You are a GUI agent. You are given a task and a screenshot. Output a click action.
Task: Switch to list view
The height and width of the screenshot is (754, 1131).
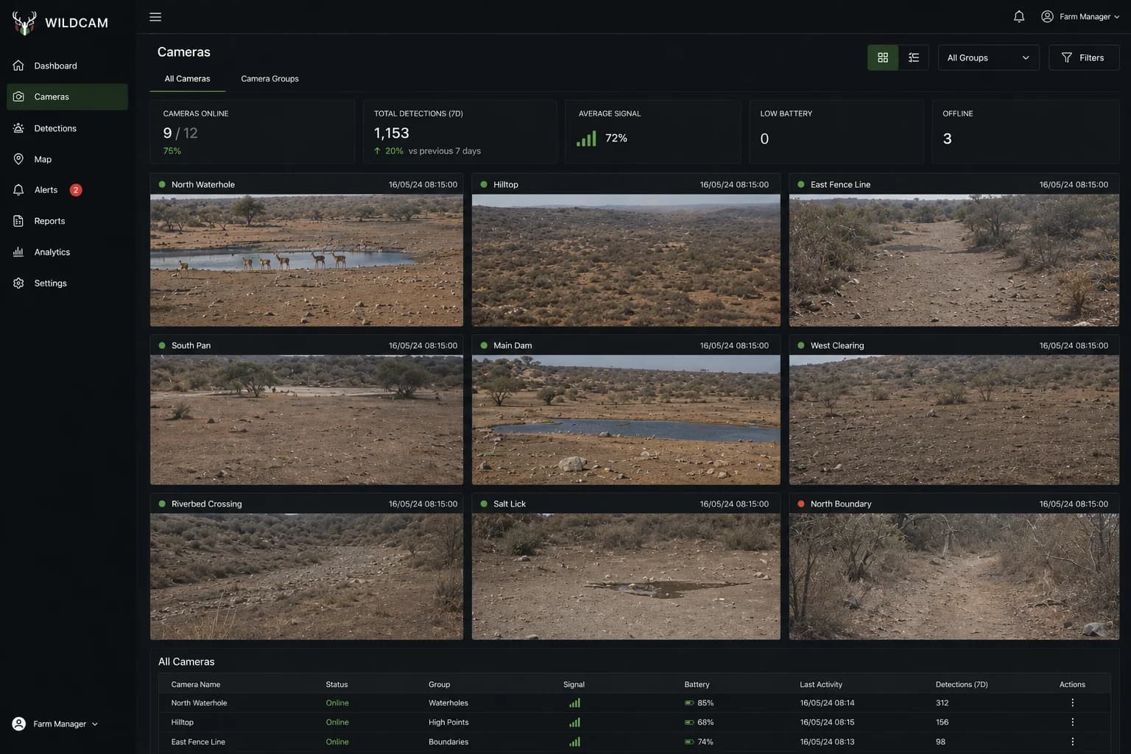pos(914,57)
